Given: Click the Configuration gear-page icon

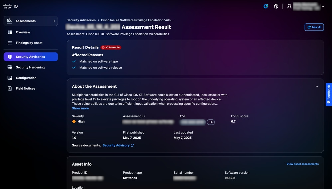Looking at the screenshot, I should point(10,78).
